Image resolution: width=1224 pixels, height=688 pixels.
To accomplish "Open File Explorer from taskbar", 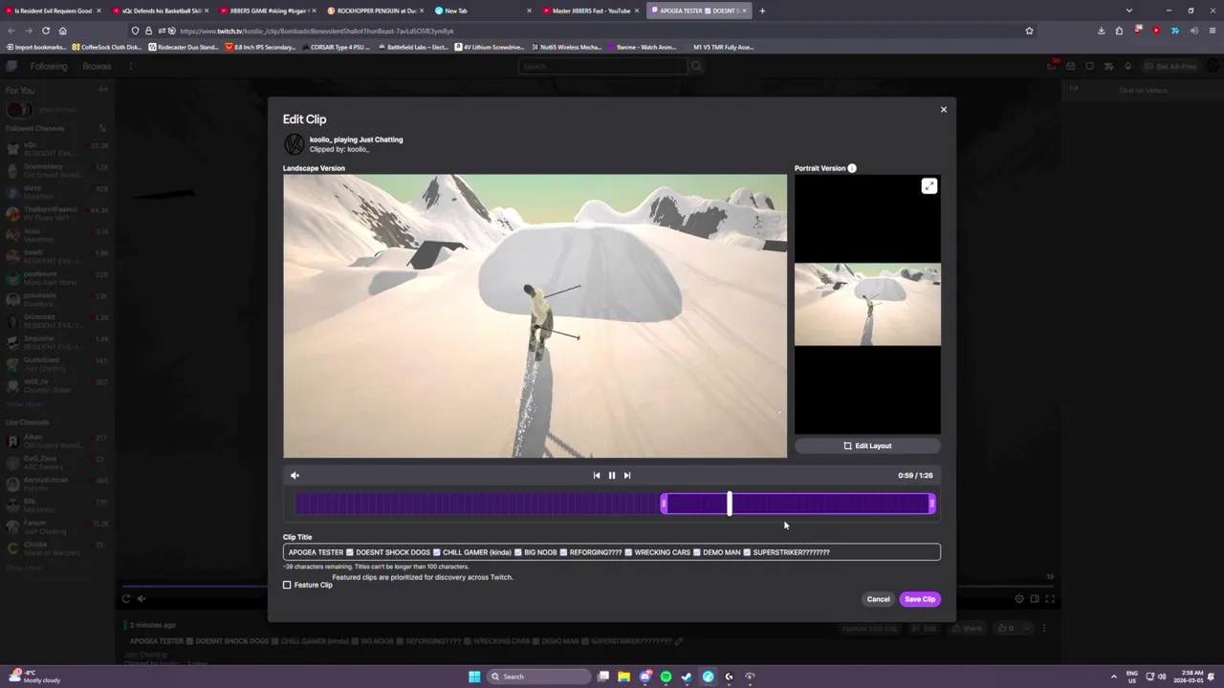I will click(x=623, y=677).
